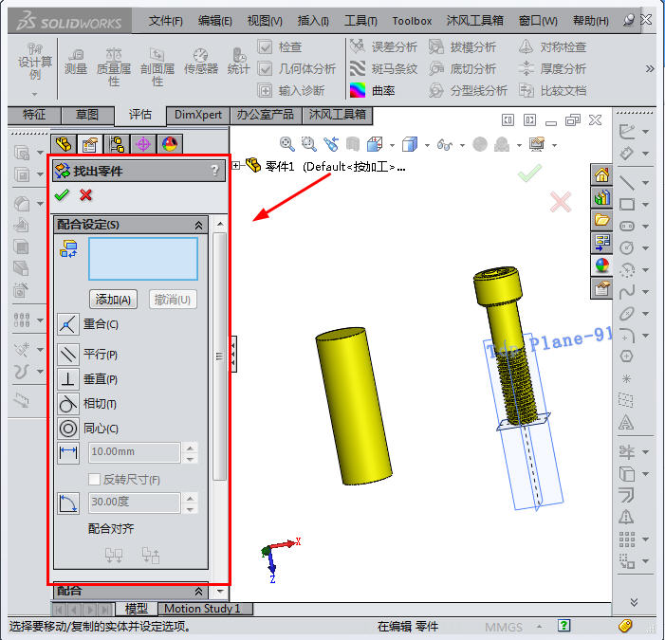Open the Insert (插入) menu
The width and height of the screenshot is (665, 640).
312,21
